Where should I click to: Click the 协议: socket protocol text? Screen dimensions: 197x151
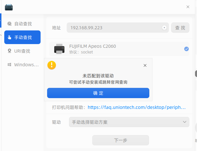tap(81, 52)
